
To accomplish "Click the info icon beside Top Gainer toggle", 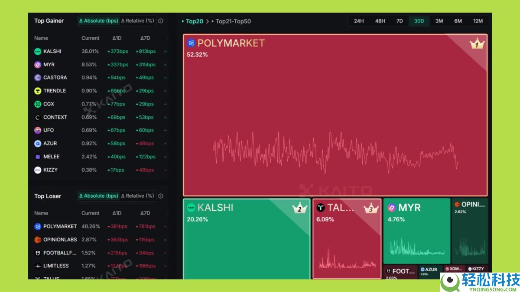I will [x=161, y=21].
